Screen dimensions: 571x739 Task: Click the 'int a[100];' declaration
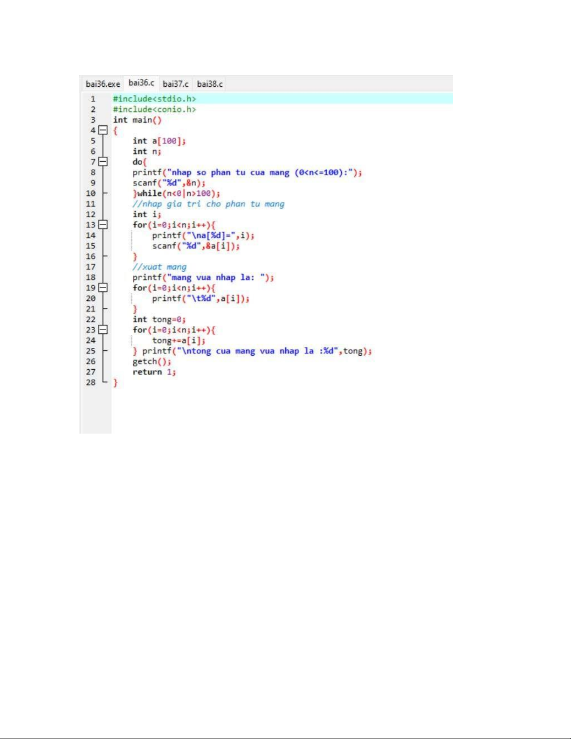coord(159,141)
